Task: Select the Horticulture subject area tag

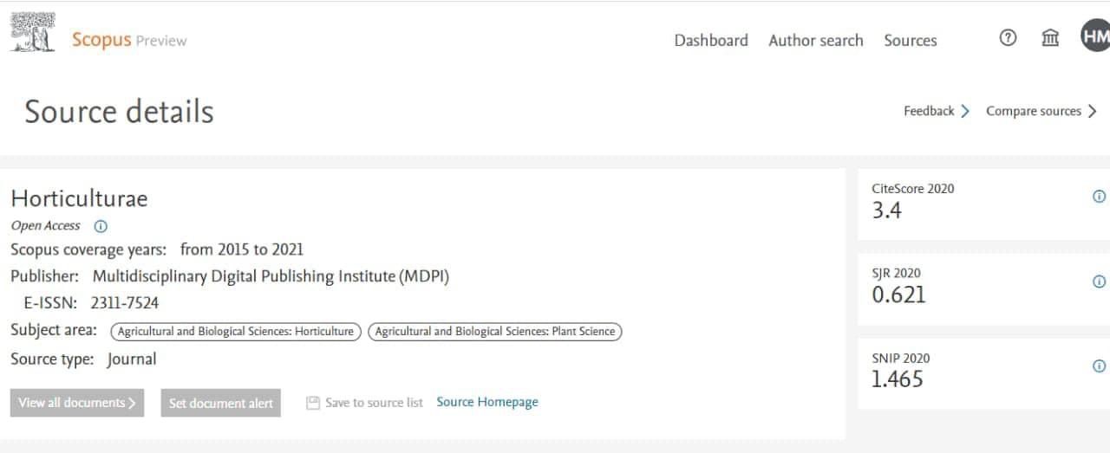Action: click(x=236, y=332)
